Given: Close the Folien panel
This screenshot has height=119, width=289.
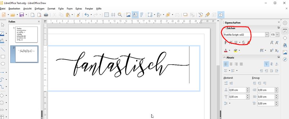Looking at the screenshot, I should tap(39, 22).
